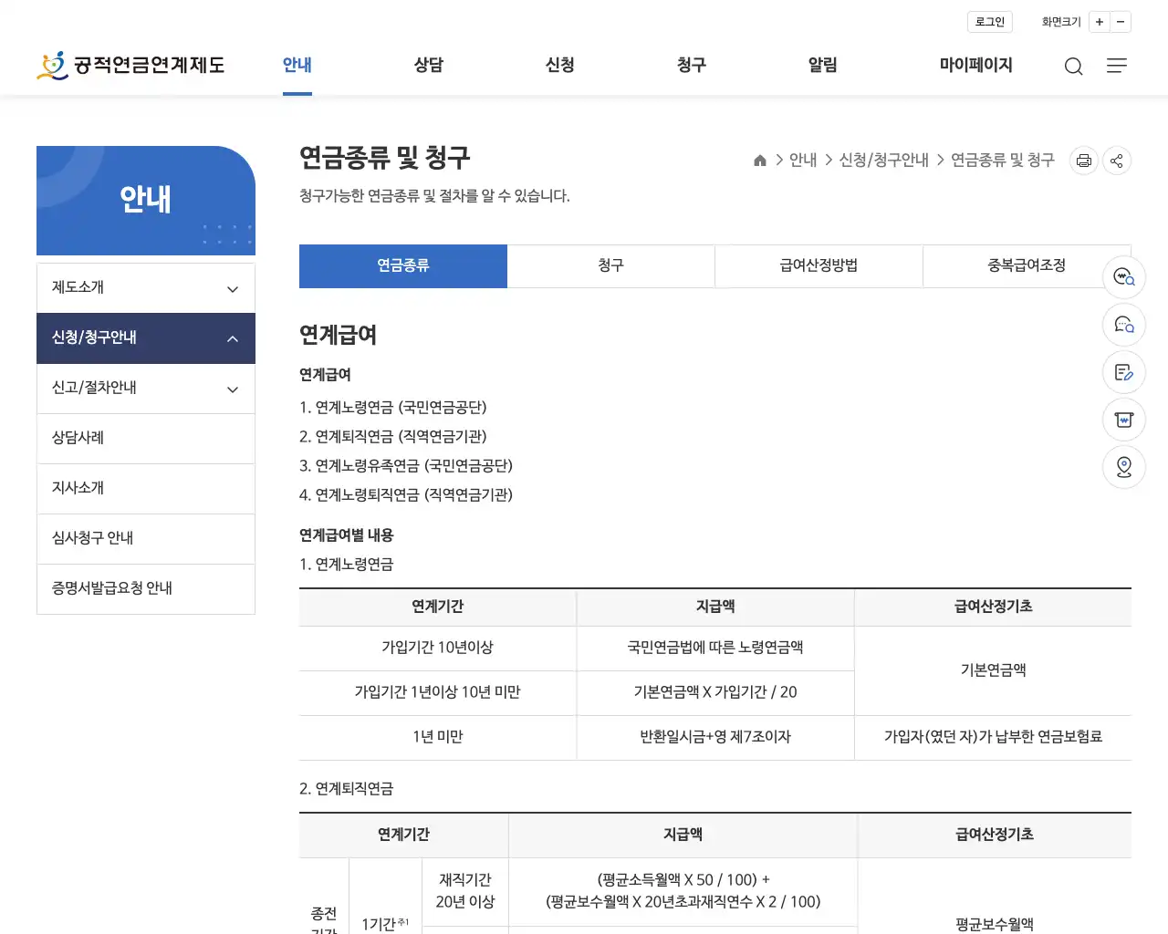The image size is (1168, 934).
Task: Select 마이페이지 from the top navigation
Action: click(975, 65)
